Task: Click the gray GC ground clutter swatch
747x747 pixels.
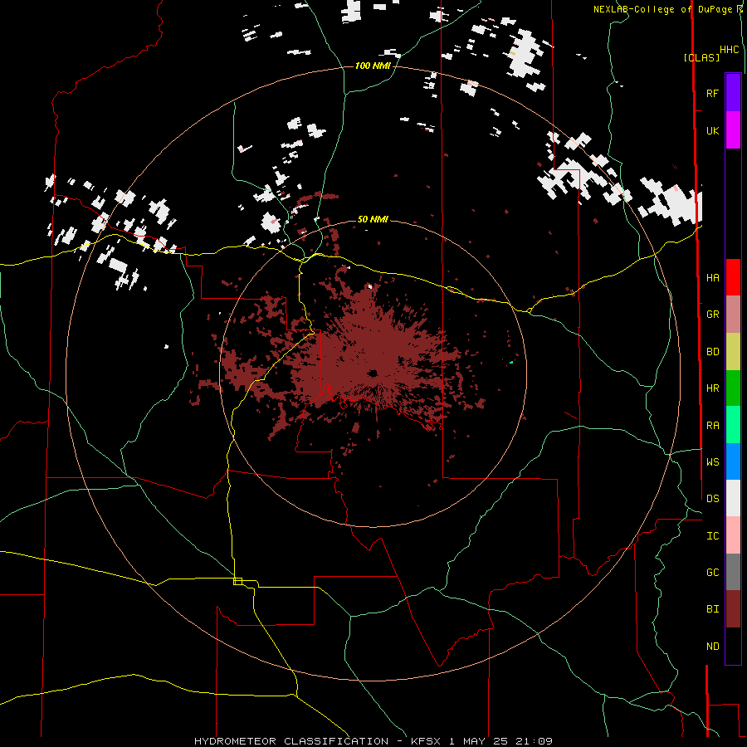Action: (x=733, y=572)
